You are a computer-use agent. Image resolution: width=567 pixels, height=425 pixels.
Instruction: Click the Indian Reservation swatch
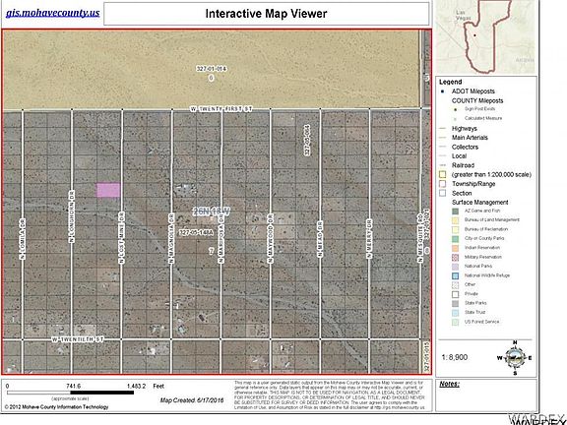[456, 248]
